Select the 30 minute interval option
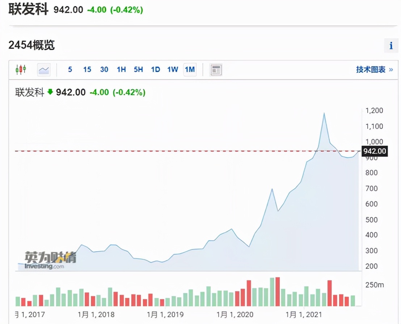 [104, 69]
